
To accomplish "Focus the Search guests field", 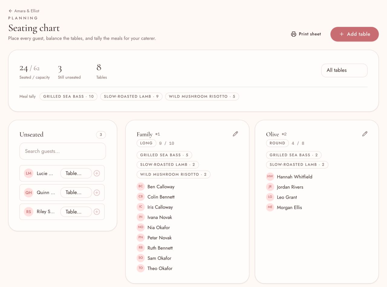I will (x=63, y=151).
